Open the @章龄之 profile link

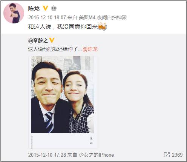38,40
